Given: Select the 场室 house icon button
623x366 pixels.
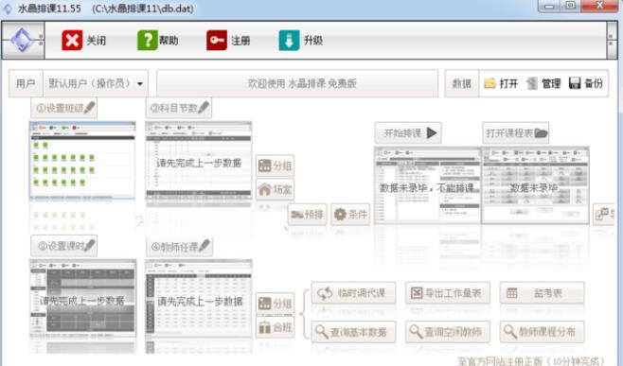Looking at the screenshot, I should click(x=275, y=190).
